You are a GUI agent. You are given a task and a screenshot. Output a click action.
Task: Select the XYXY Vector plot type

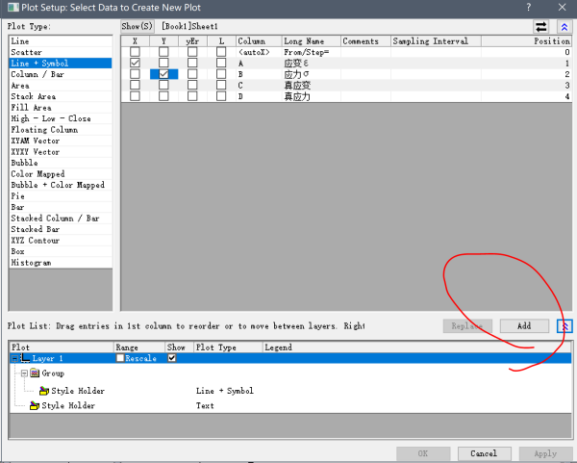tap(61, 152)
